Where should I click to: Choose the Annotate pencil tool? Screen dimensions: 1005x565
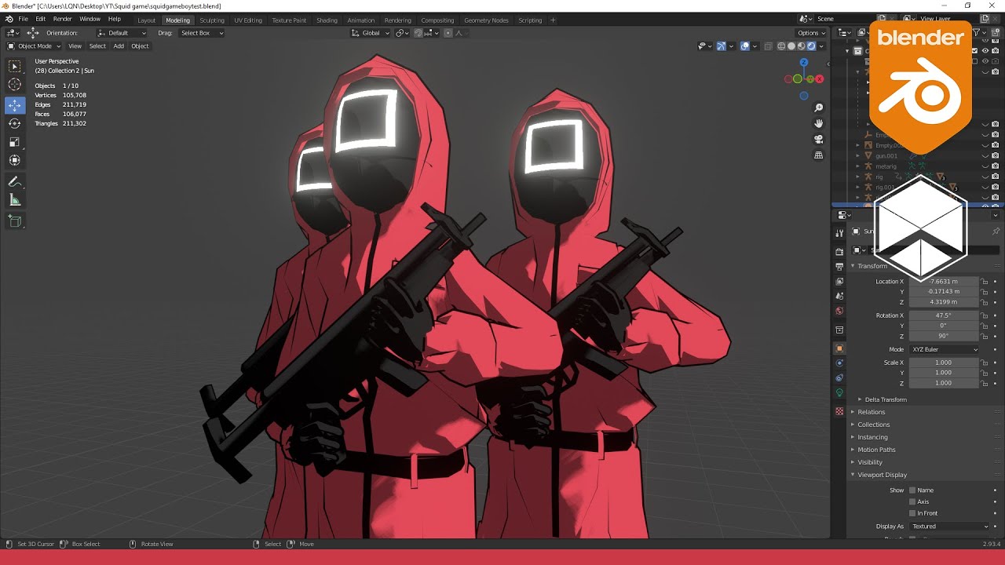(x=14, y=182)
